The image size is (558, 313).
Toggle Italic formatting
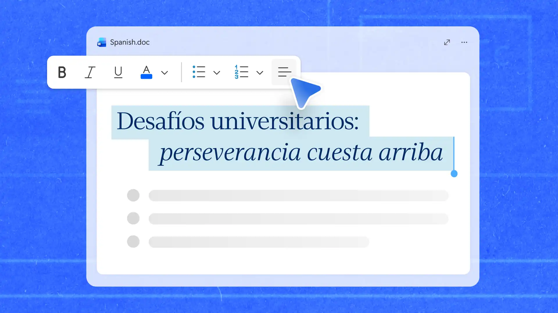tap(90, 72)
